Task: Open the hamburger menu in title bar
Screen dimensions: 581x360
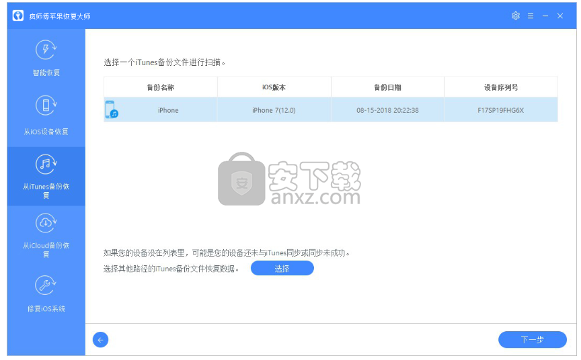Action: 531,16
